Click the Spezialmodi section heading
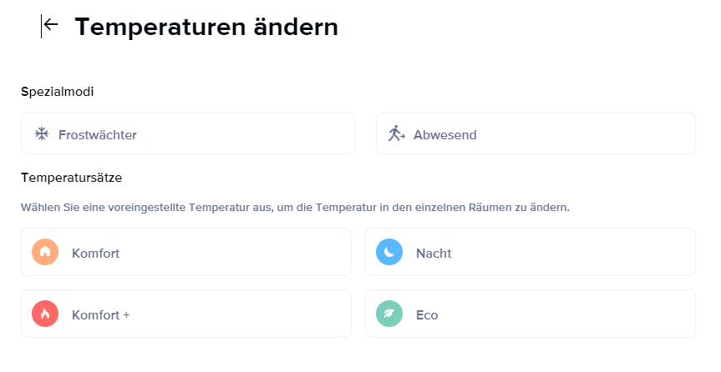The width and height of the screenshot is (721, 372). pos(58,92)
